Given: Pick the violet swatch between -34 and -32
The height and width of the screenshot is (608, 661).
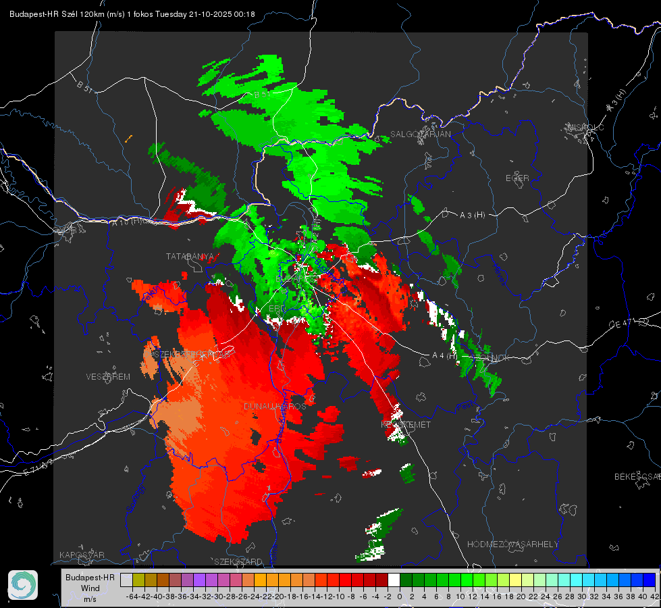Looking at the screenshot, I should coord(199,580).
